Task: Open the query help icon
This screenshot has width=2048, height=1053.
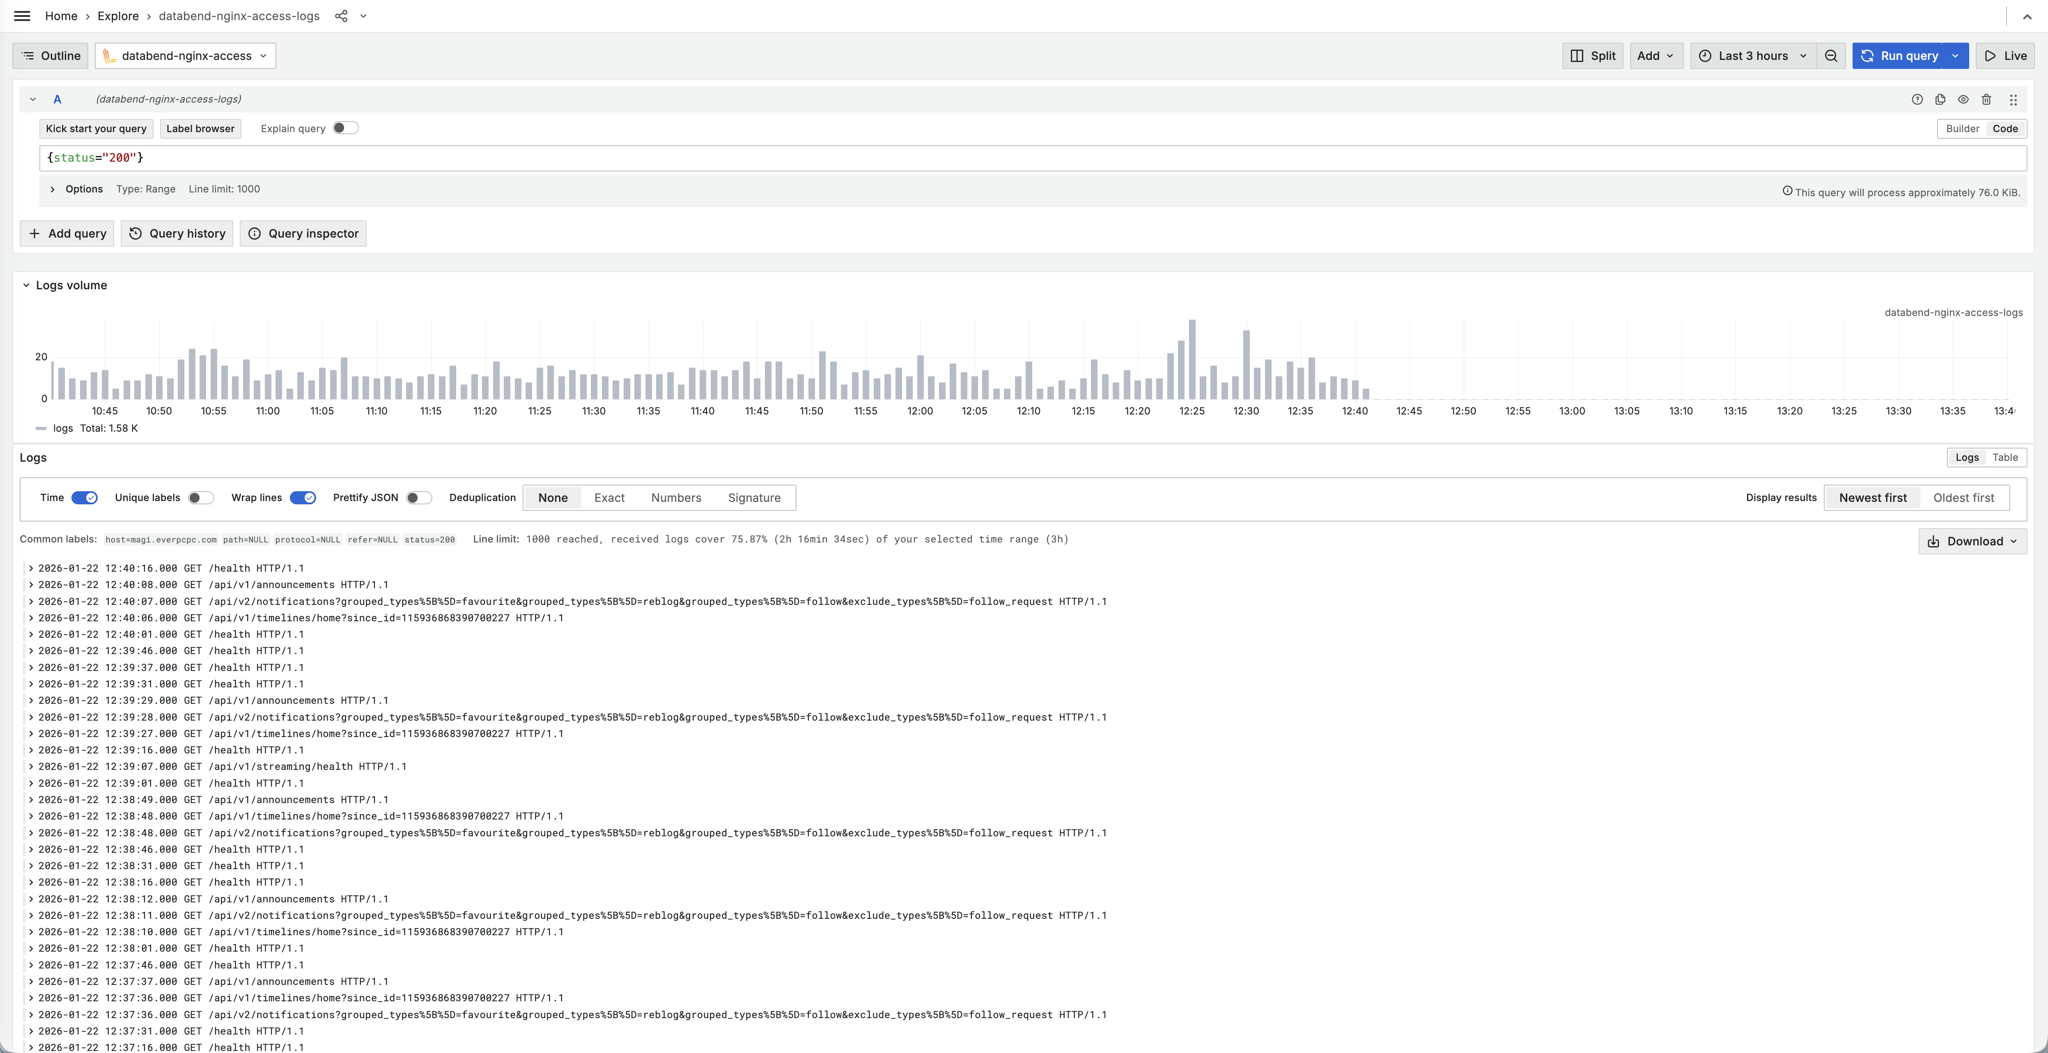Action: point(1917,99)
